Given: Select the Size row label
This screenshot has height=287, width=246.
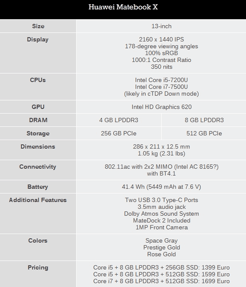Looking at the screenshot, I should [38, 26].
